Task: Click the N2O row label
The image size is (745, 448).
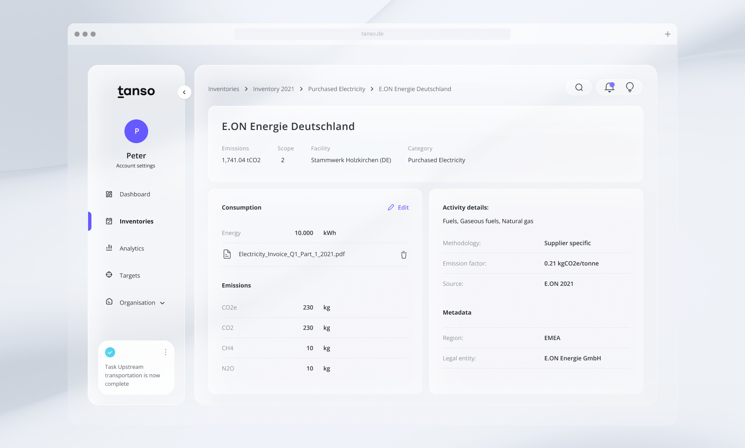Action: click(x=228, y=368)
